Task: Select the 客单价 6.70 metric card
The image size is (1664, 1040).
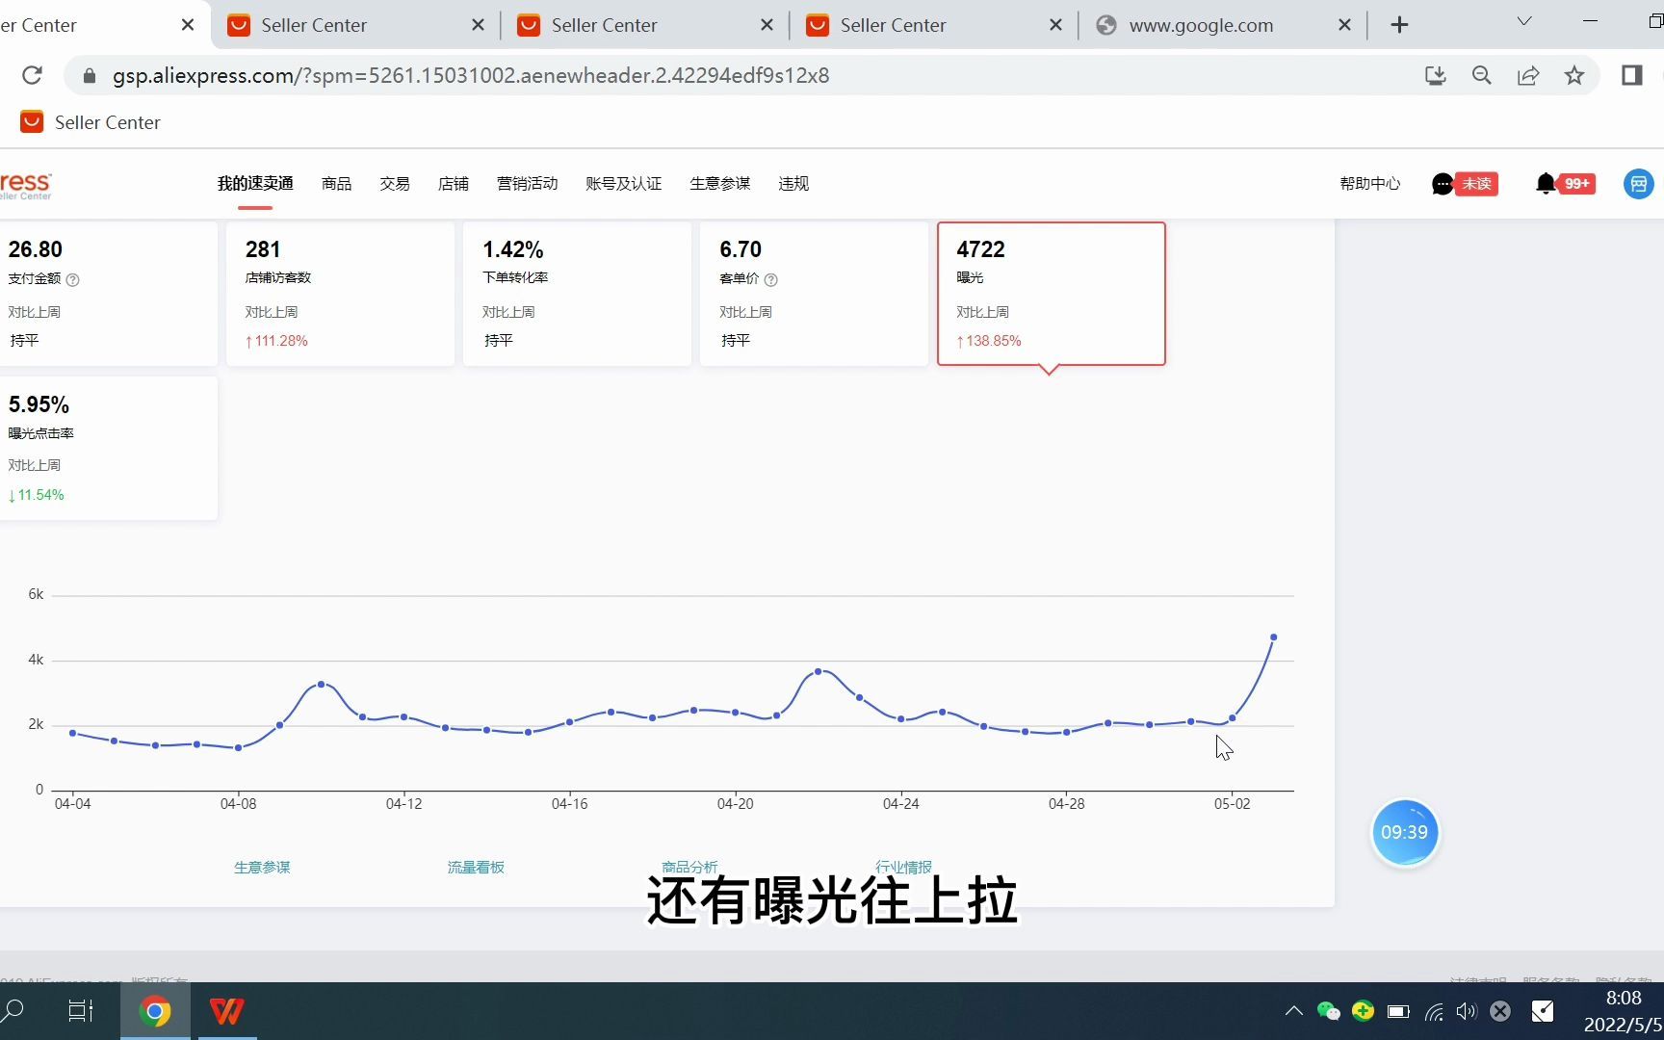Action: (x=814, y=294)
